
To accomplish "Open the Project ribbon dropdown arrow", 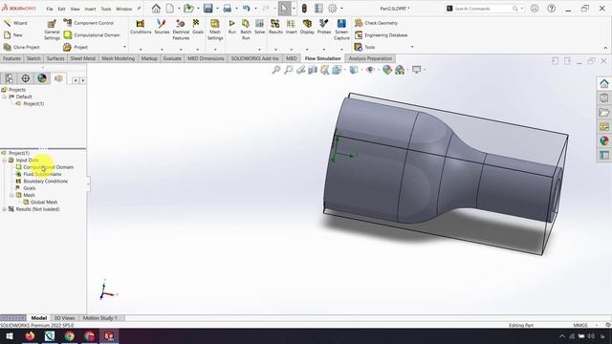I will (125, 47).
